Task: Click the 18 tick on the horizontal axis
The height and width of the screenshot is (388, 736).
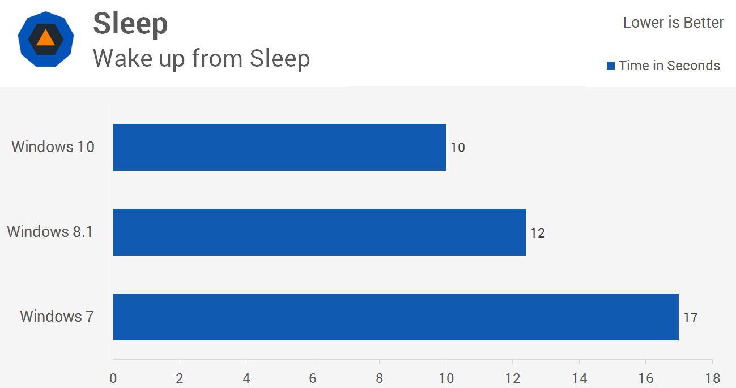Action: click(x=712, y=378)
